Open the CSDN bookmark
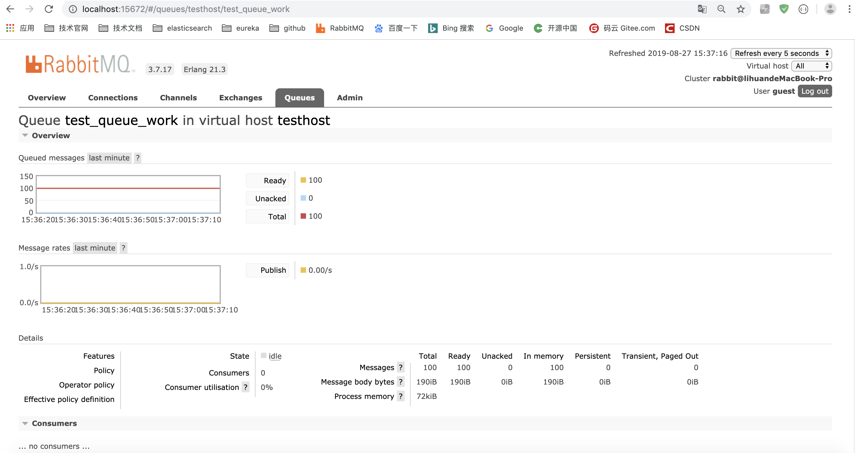Screen dimensions: 855x453 (682, 28)
